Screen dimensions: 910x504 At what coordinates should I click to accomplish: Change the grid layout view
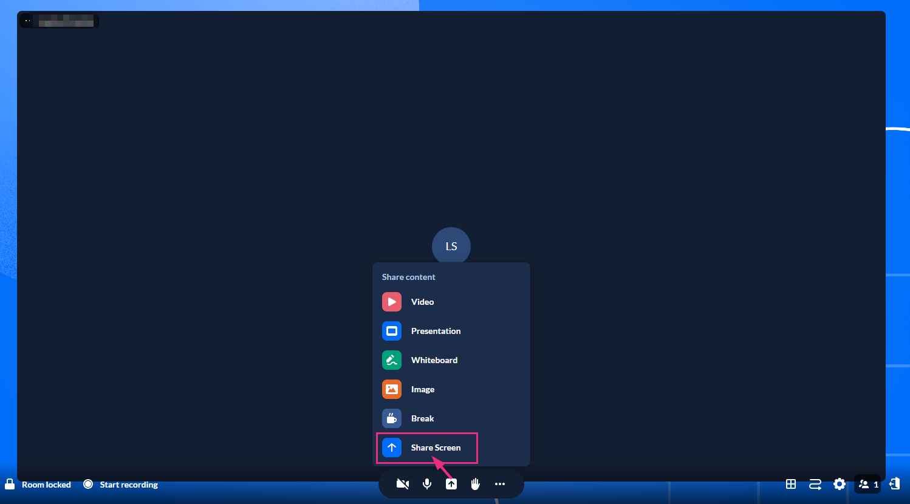791,484
